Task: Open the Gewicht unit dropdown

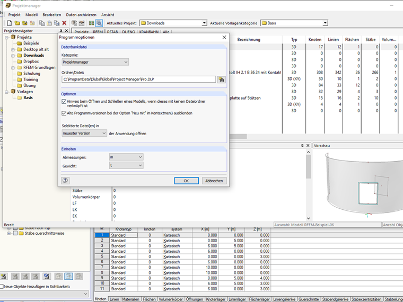Action: (x=126, y=166)
